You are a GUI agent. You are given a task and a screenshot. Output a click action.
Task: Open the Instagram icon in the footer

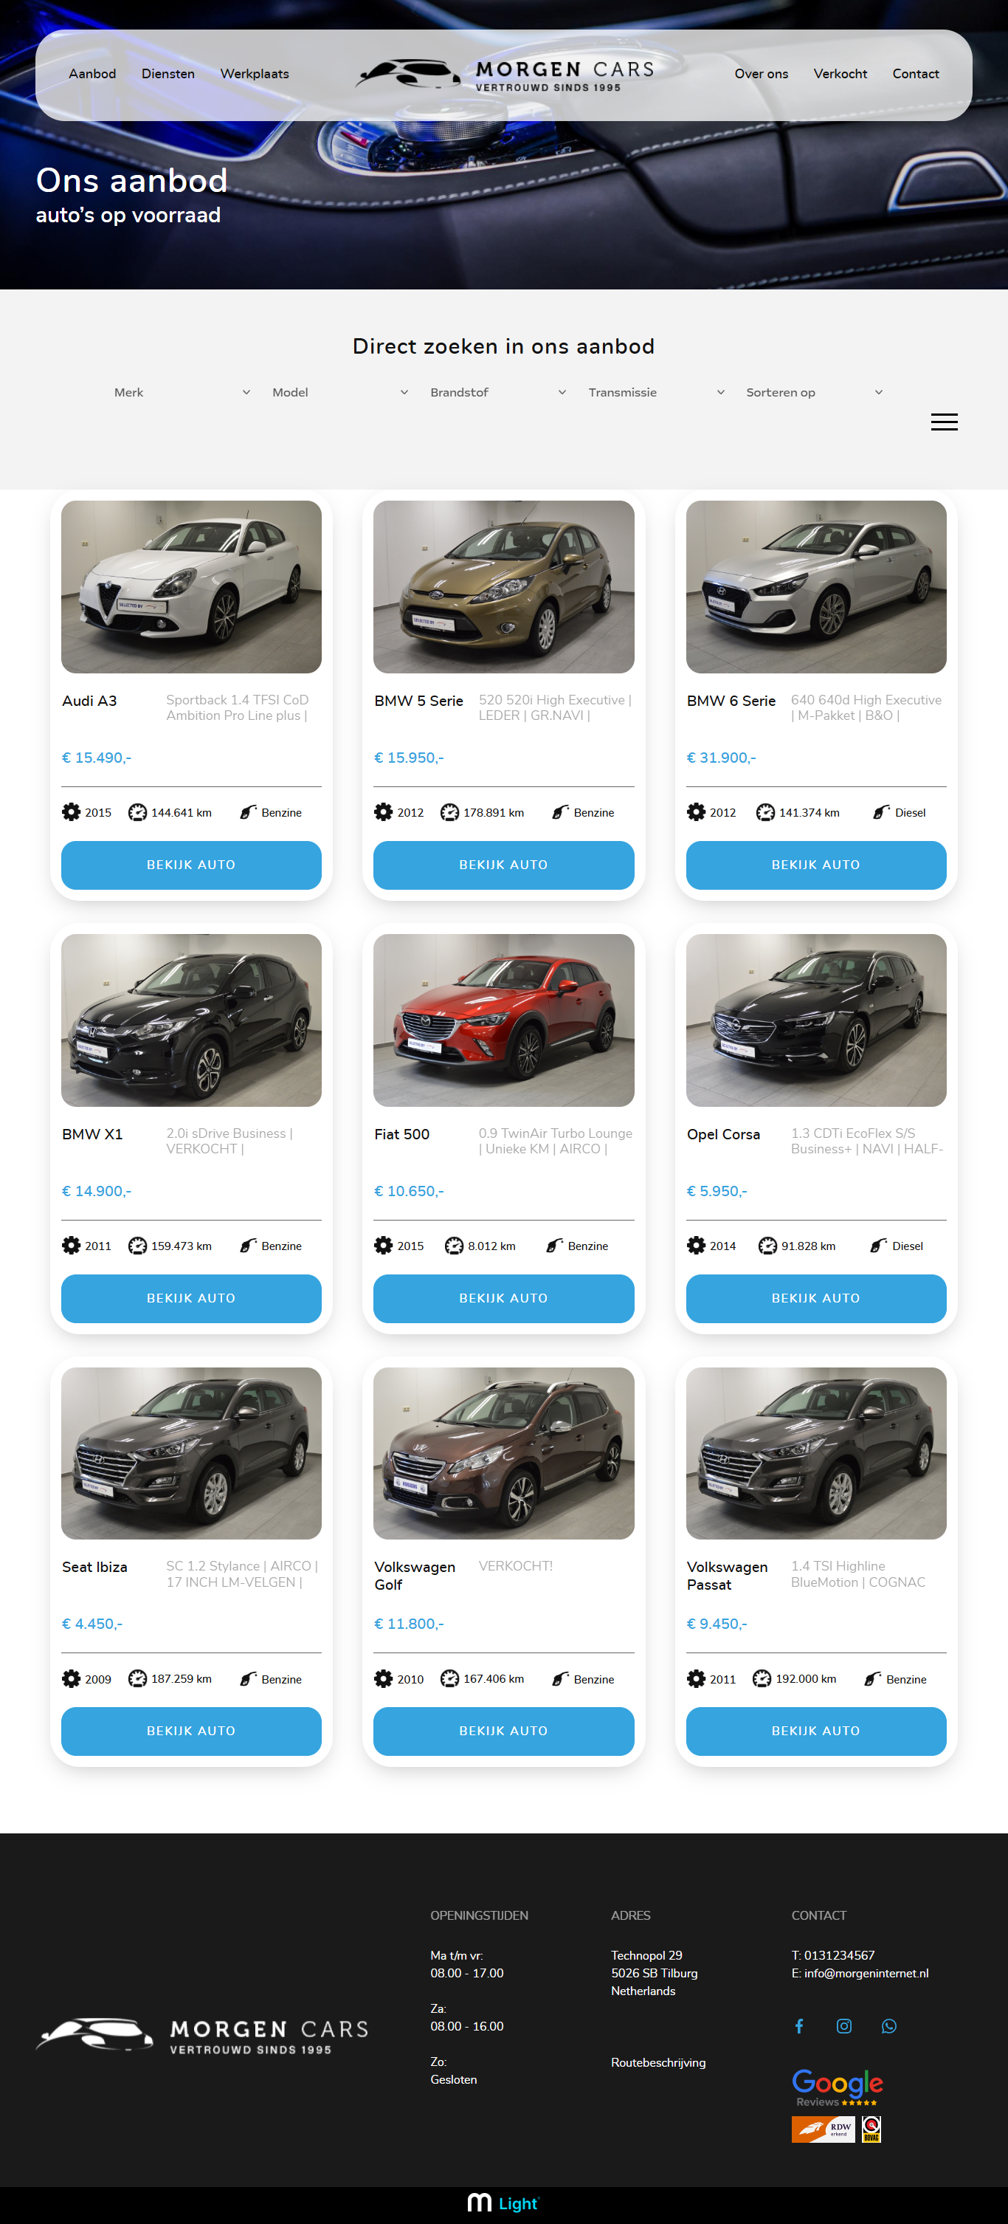[844, 2026]
